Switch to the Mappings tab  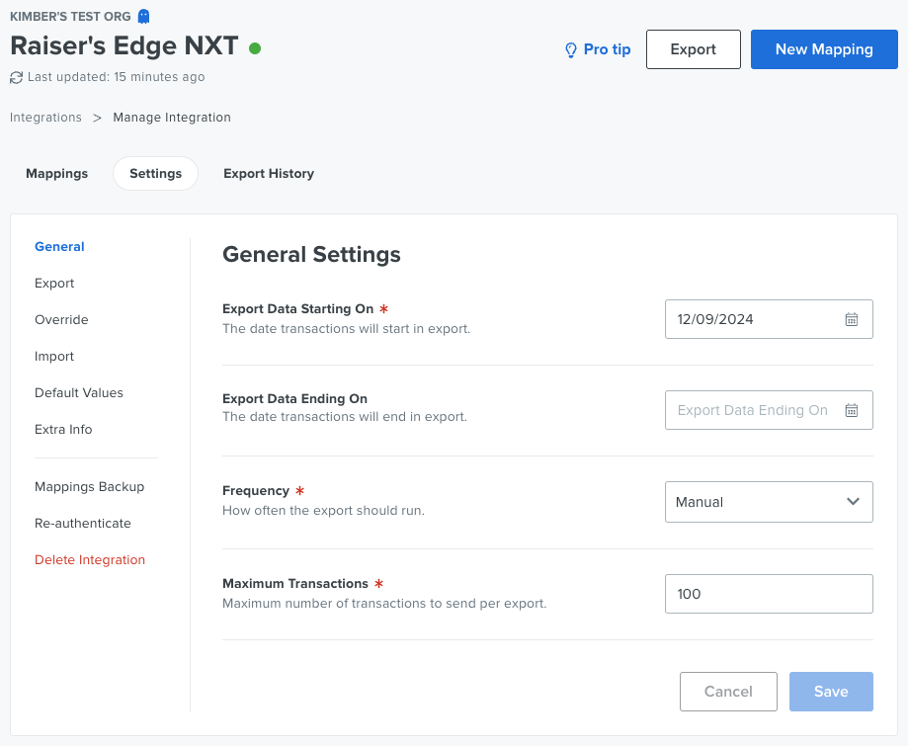point(56,173)
